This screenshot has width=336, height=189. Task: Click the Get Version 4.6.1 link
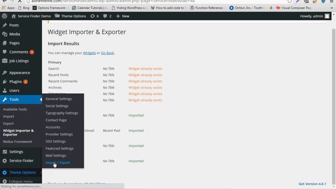(312, 184)
